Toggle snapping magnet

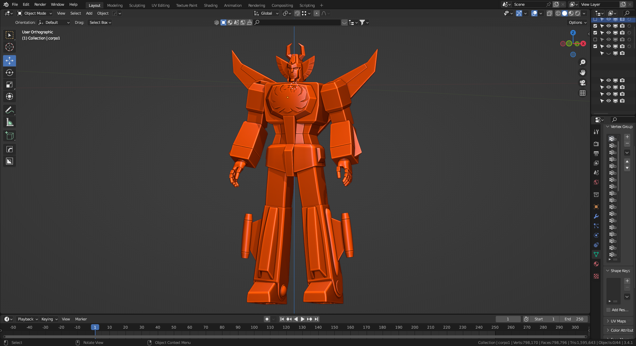(297, 13)
